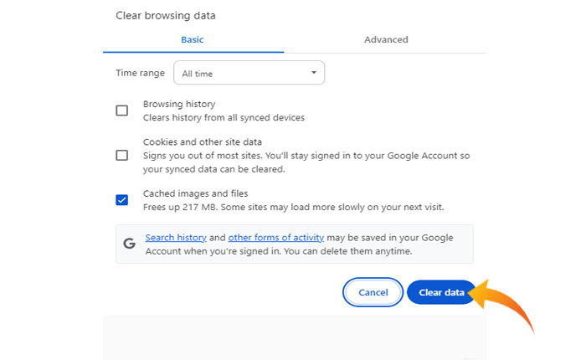The image size is (586, 360).
Task: Uncheck the Cached images and files checkbox
Action: 122,199
